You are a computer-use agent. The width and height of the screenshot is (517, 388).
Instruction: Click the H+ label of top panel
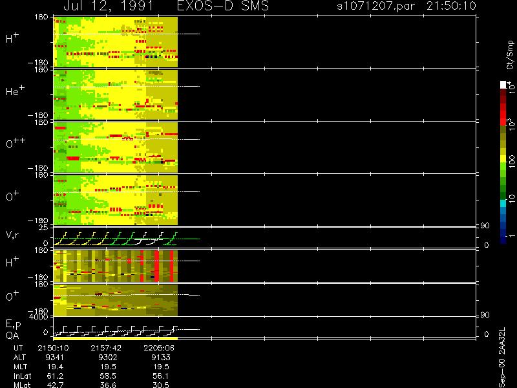(12, 38)
